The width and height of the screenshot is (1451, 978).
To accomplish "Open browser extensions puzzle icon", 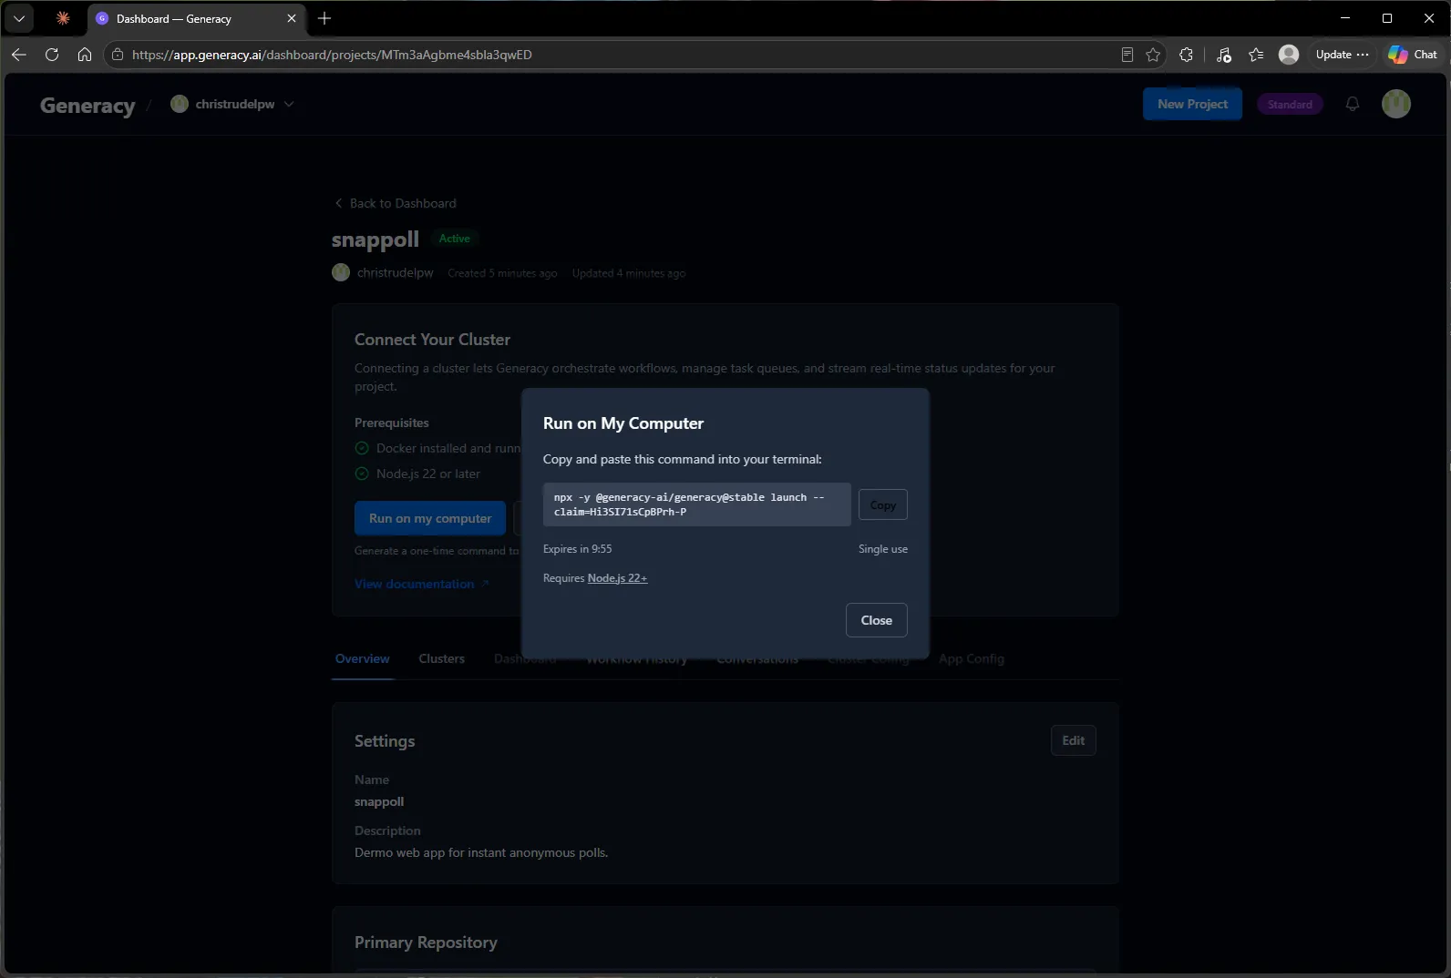I will pyautogui.click(x=1186, y=55).
